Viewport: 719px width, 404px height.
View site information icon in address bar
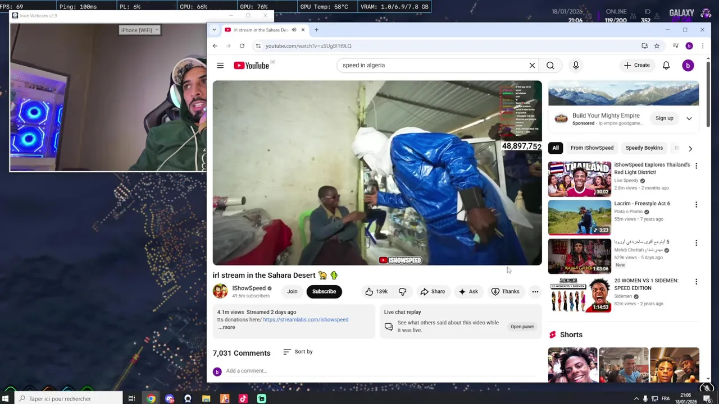pos(258,46)
